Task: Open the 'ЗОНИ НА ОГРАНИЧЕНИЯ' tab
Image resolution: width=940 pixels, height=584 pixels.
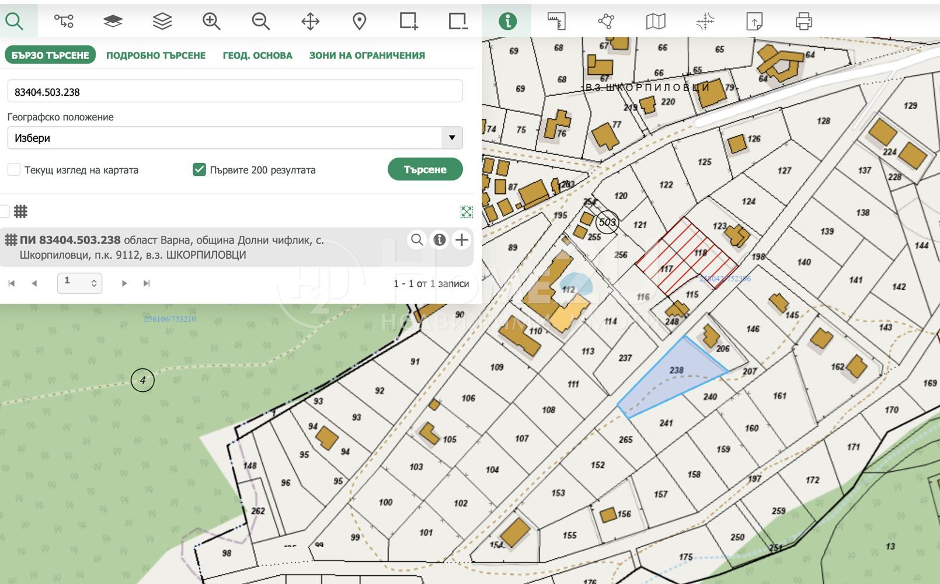Action: coord(367,55)
